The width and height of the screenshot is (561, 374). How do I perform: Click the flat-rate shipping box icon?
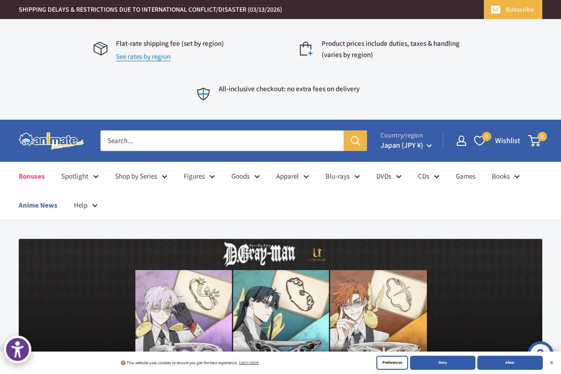point(101,49)
